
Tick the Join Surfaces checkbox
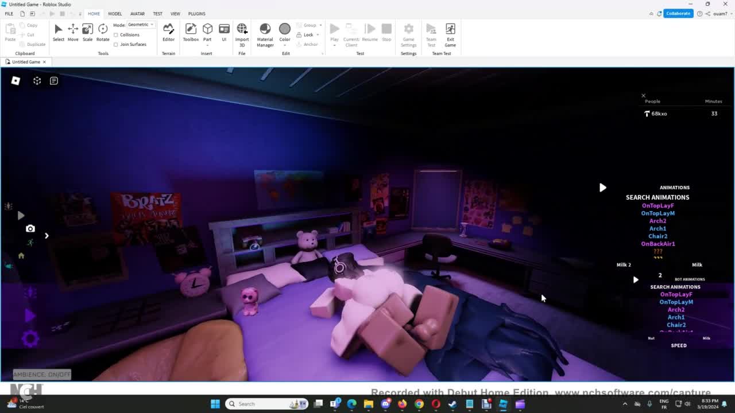[x=116, y=44]
